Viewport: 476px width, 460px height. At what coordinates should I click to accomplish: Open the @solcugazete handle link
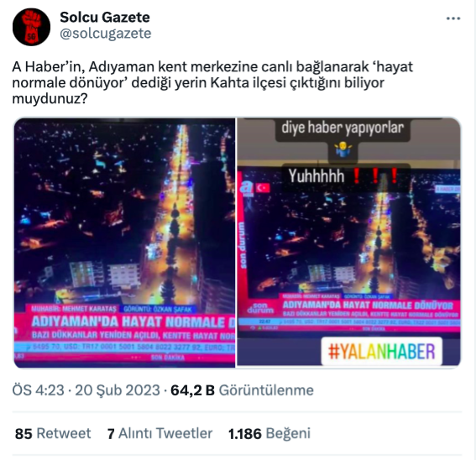[105, 34]
